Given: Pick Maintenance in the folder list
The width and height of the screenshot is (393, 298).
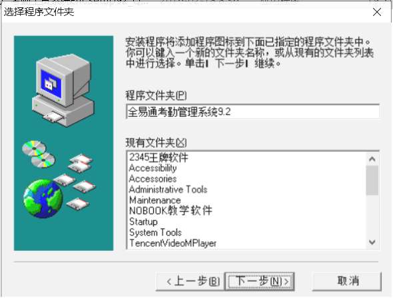Looking at the screenshot, I should coord(155,200).
